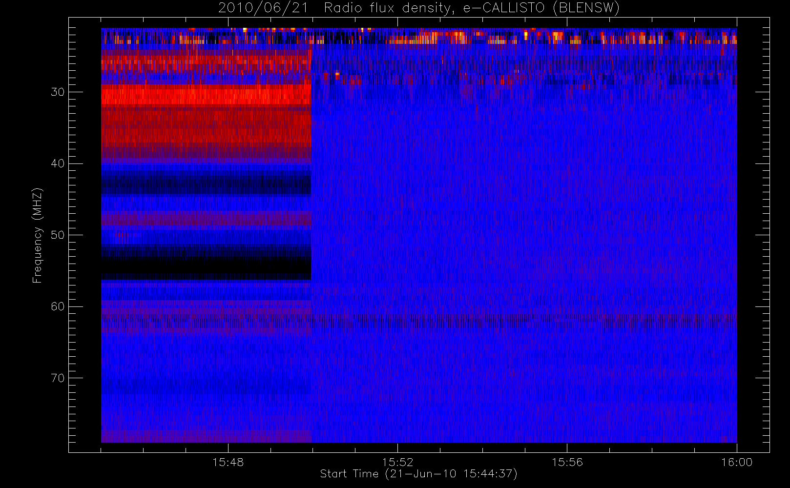The width and height of the screenshot is (790, 488).
Task: Click the 70 MHz frequency tick label
Action: (58, 378)
